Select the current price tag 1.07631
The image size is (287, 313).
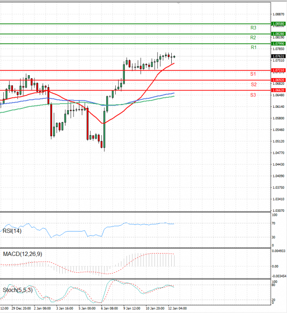278,56
